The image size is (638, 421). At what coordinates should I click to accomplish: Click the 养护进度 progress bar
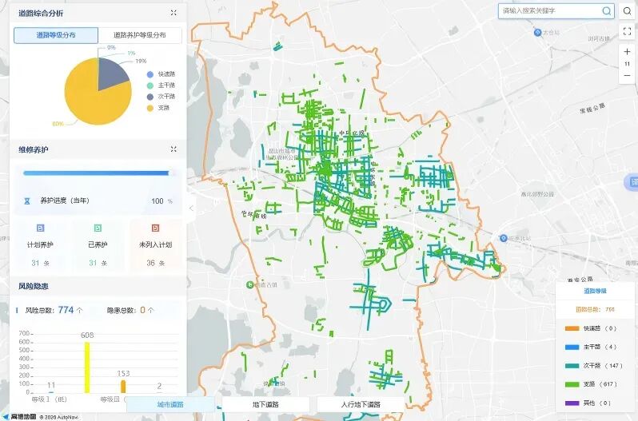[98, 173]
